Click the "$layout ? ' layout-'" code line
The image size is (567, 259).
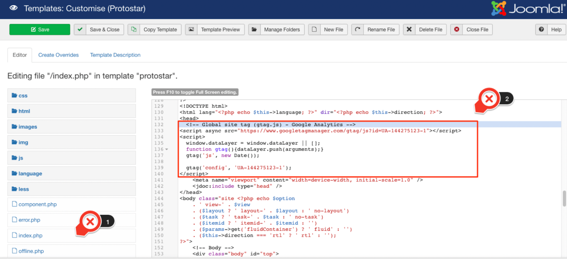pos(271,211)
